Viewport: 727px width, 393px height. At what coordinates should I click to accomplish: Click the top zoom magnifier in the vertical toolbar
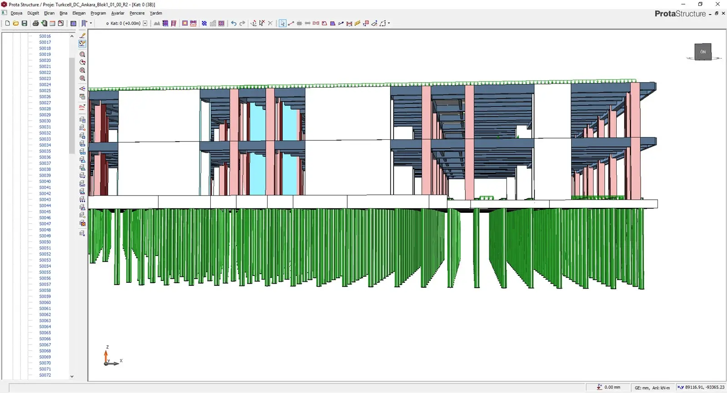82,54
